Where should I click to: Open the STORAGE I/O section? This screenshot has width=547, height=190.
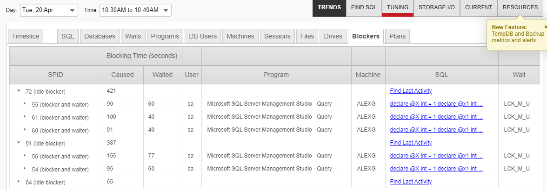tap(437, 7)
